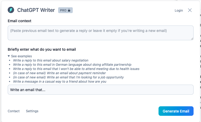The width and height of the screenshot is (201, 122).
Task: Select the German language affiliate partnership example
Action: 72,65
